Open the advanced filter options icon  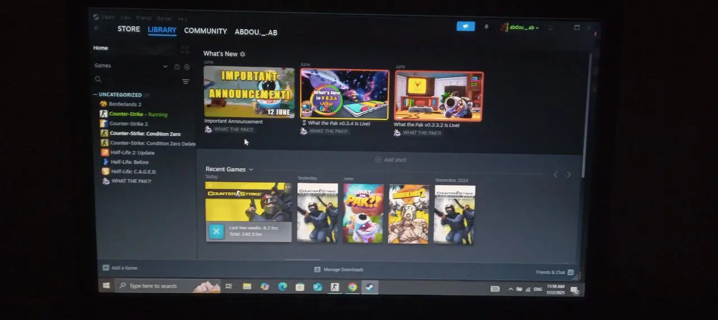tap(186, 82)
